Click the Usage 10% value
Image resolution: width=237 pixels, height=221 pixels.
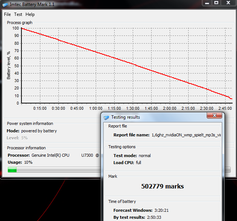[28, 162]
